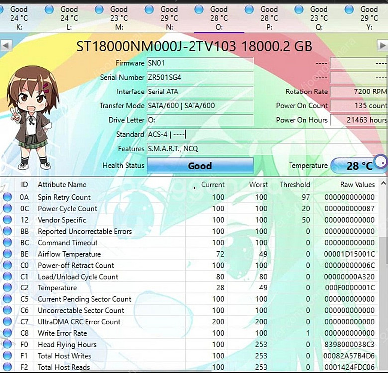Click the attribute list vertical scrollbar thumb

coord(383,250)
